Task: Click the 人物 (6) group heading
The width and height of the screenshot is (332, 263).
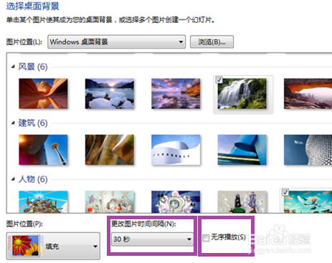Action: pos(33,179)
